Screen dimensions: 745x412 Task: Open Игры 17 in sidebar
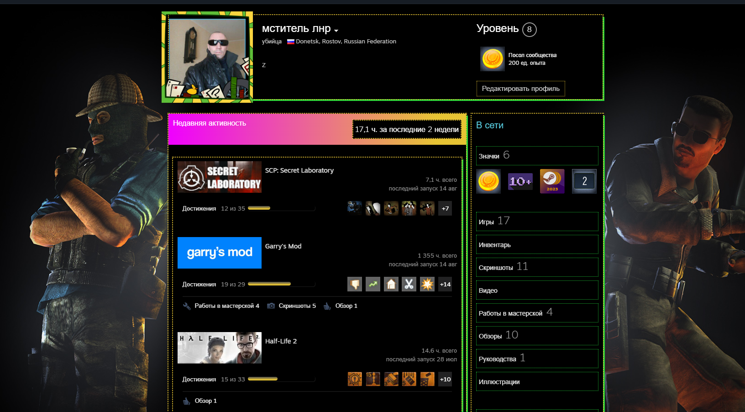click(x=537, y=222)
